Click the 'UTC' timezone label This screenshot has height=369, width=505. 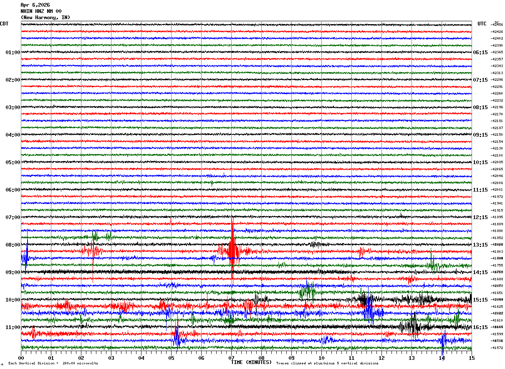point(482,24)
